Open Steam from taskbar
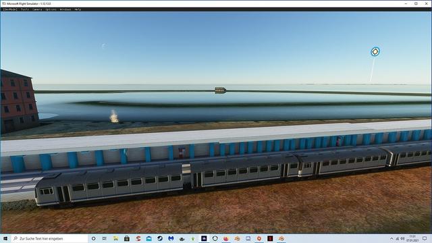 [x=160, y=238]
